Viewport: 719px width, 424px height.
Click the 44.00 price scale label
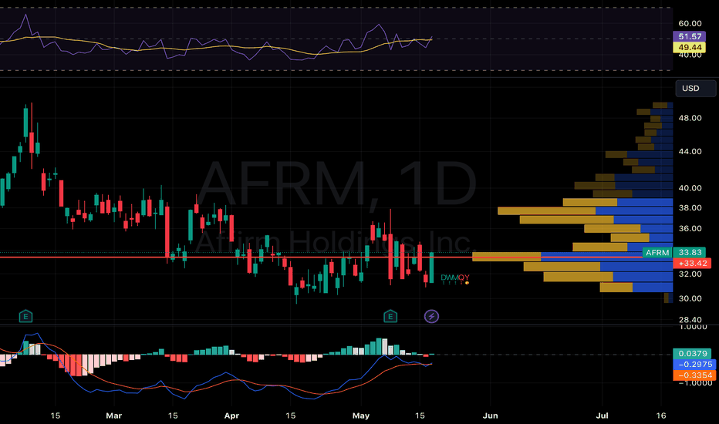pos(690,151)
